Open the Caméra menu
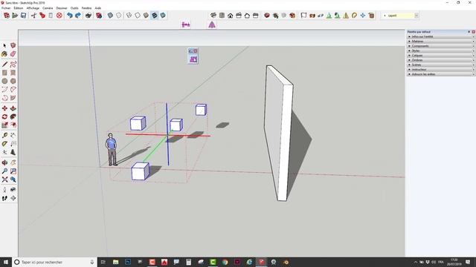This screenshot has width=476, height=267. click(48, 8)
